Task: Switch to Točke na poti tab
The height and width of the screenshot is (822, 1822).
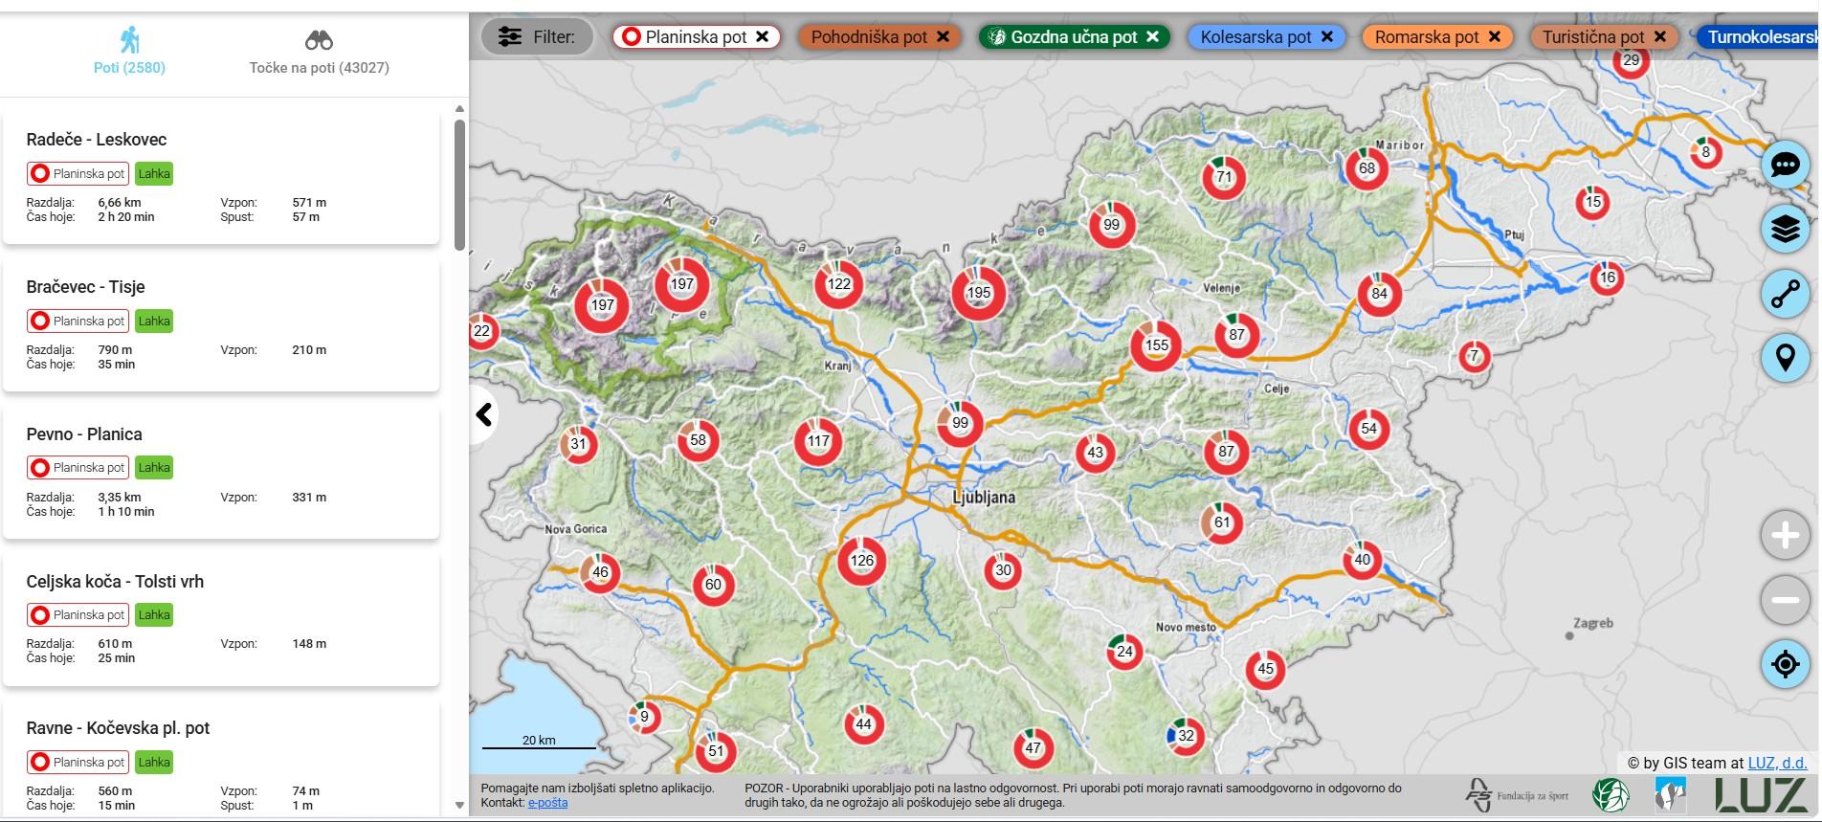Action: pyautogui.click(x=319, y=52)
